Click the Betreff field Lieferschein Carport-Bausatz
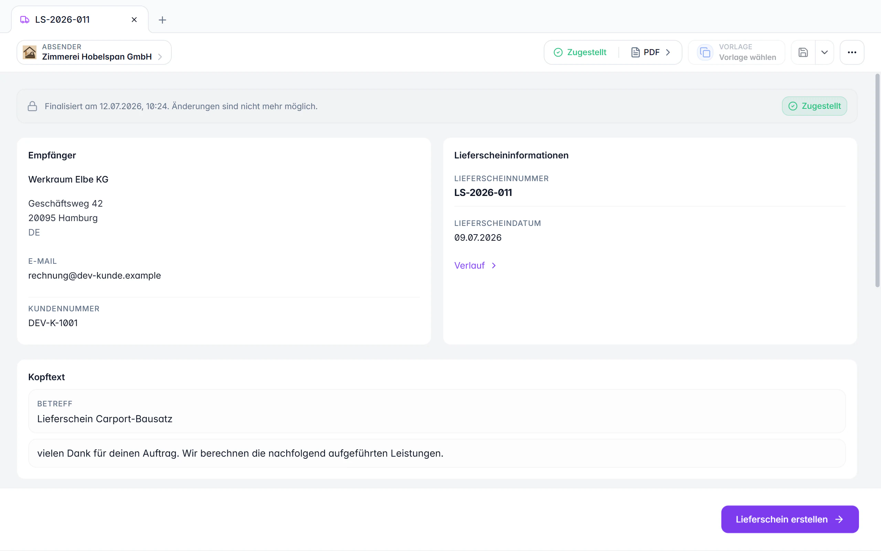Viewport: 881px width, 551px height. [x=437, y=411]
